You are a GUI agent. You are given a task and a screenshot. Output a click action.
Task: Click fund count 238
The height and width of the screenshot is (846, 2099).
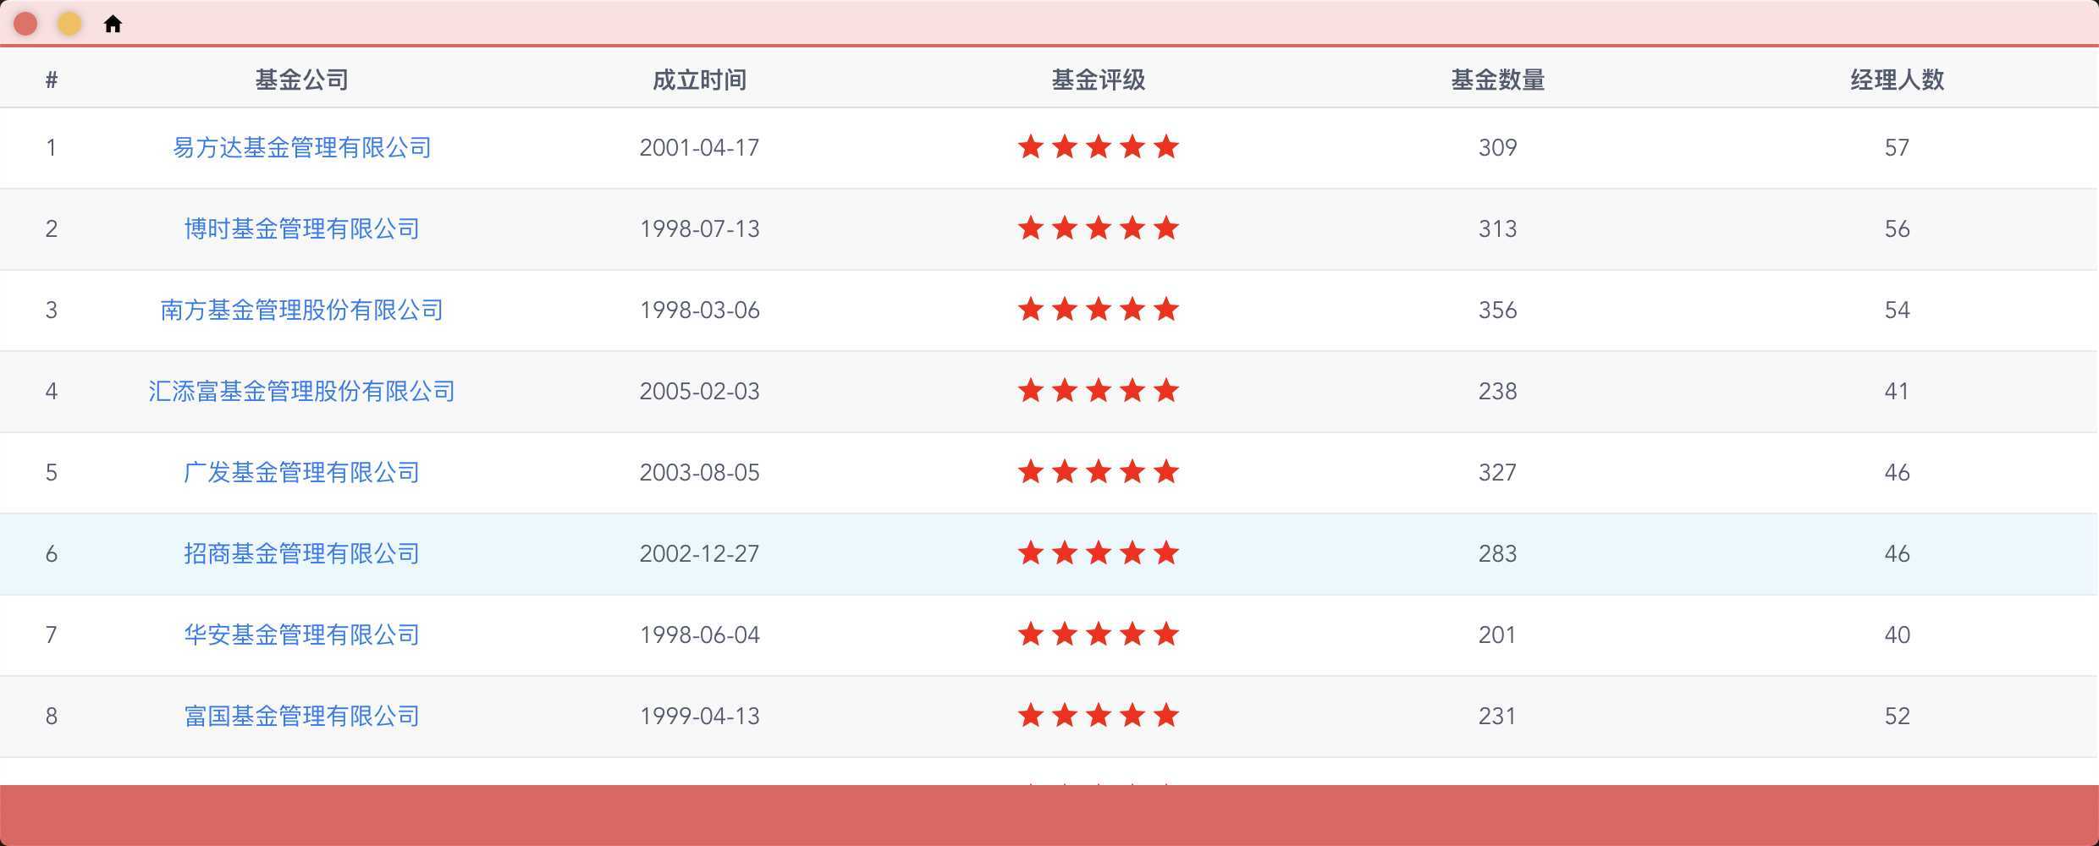(x=1498, y=391)
